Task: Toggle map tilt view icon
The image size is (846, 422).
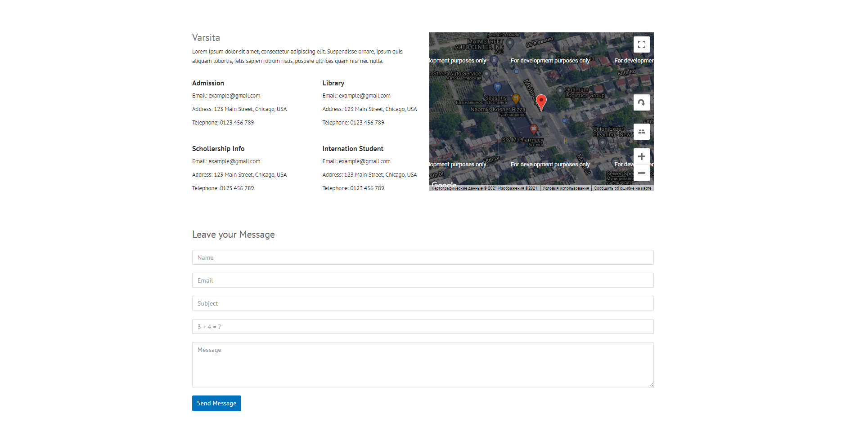Action: (641, 132)
